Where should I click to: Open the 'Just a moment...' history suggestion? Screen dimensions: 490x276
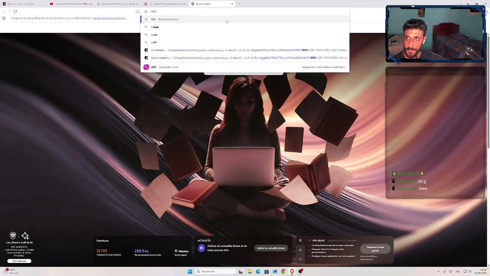point(245,58)
